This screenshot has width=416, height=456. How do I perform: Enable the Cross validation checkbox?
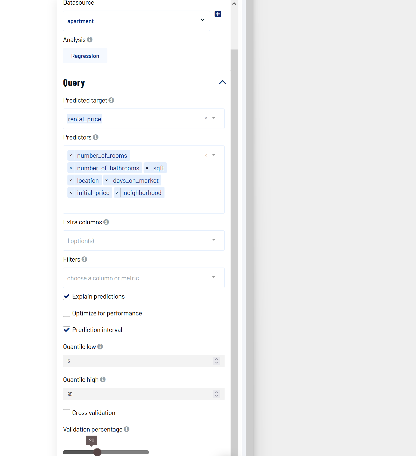(67, 413)
